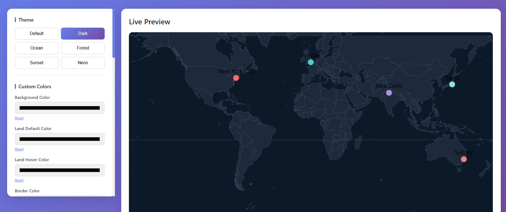Viewport: 506px width, 212px height.
Task: Select the Dark theme button
Action: tap(83, 34)
